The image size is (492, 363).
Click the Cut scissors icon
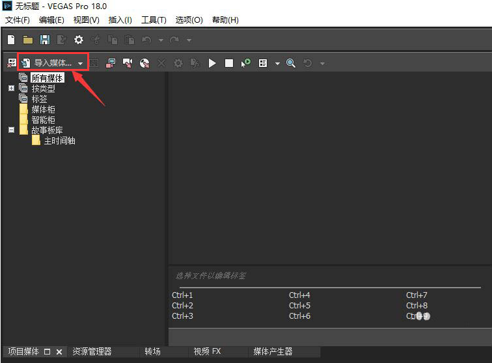[x=96, y=40]
